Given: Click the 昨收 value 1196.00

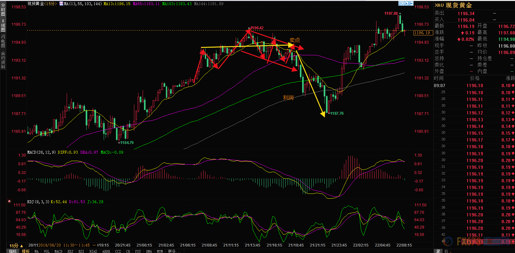Looking at the screenshot, I should [x=506, y=46].
